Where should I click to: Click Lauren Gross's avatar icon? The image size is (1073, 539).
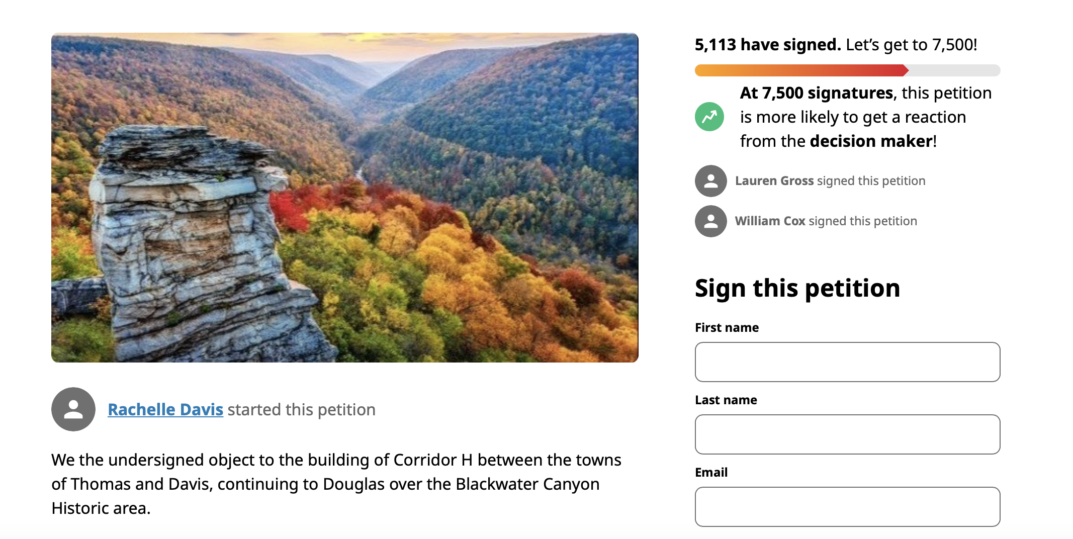pos(710,181)
